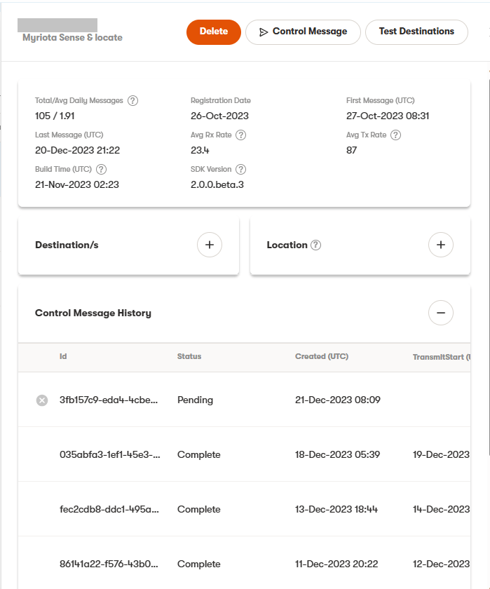
Task: Select control message row 86141a22-f576-43b0
Action: (x=110, y=564)
